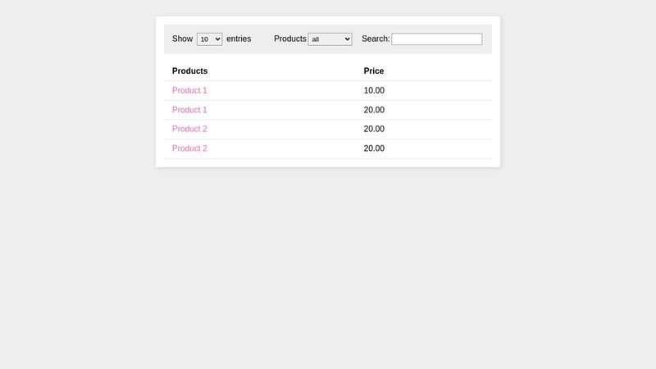Click the "Search:" label
This screenshot has height=369, width=656.
(376, 39)
